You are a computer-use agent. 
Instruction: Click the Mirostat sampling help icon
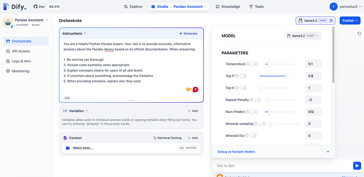click(x=256, y=124)
